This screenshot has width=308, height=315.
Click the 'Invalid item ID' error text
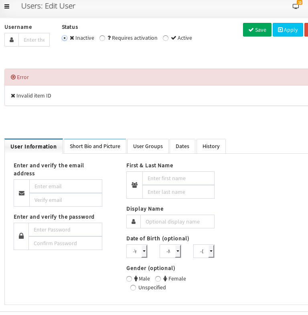coord(34,96)
